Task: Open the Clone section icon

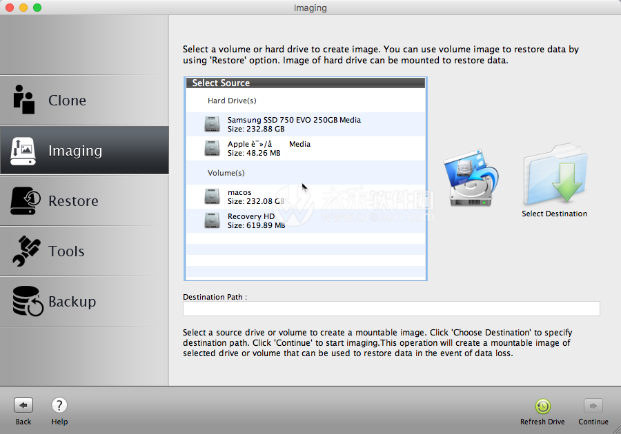Action: [x=24, y=100]
